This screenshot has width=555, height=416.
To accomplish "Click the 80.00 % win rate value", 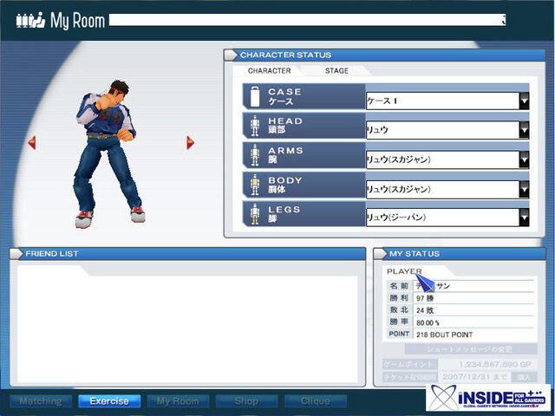I will [428, 322].
